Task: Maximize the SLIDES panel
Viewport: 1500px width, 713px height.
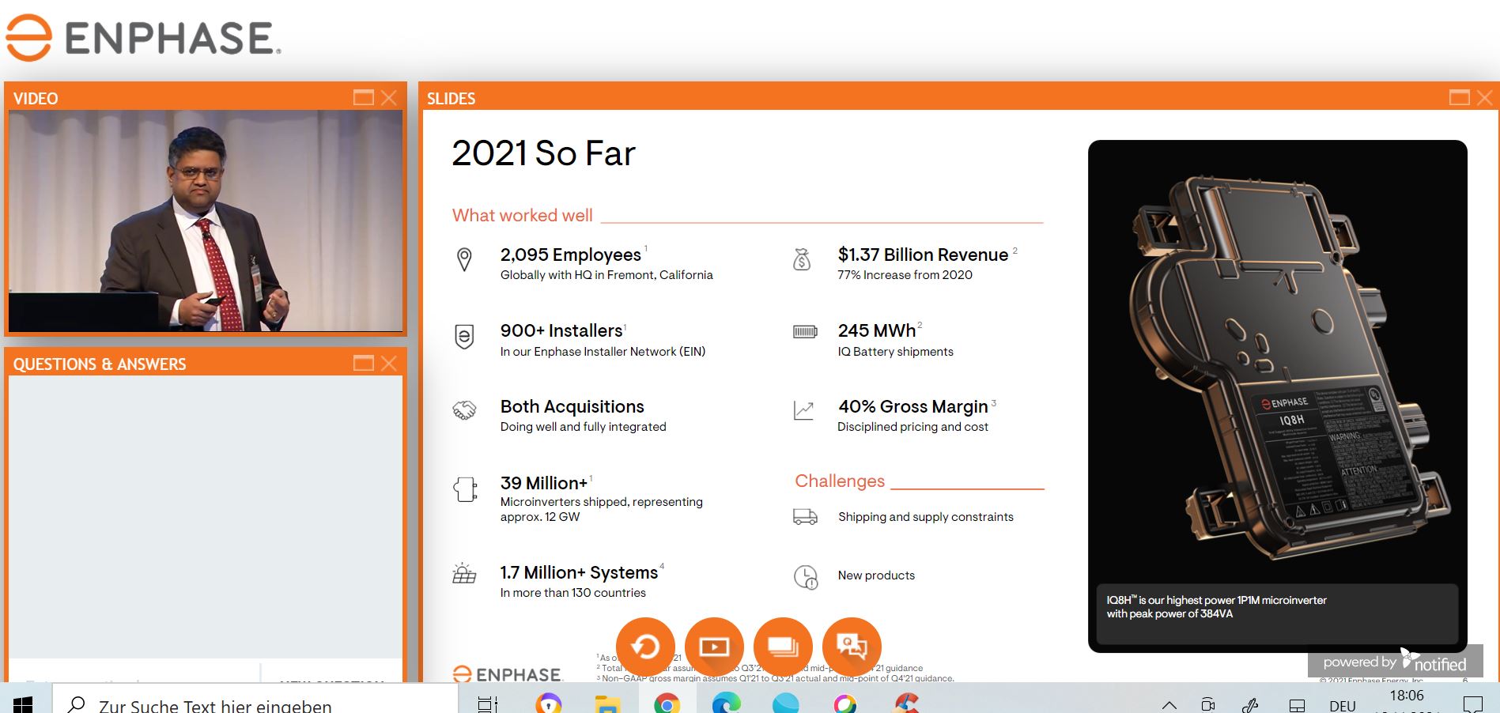Action: (x=1460, y=98)
